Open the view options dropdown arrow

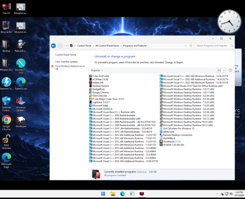224,71
